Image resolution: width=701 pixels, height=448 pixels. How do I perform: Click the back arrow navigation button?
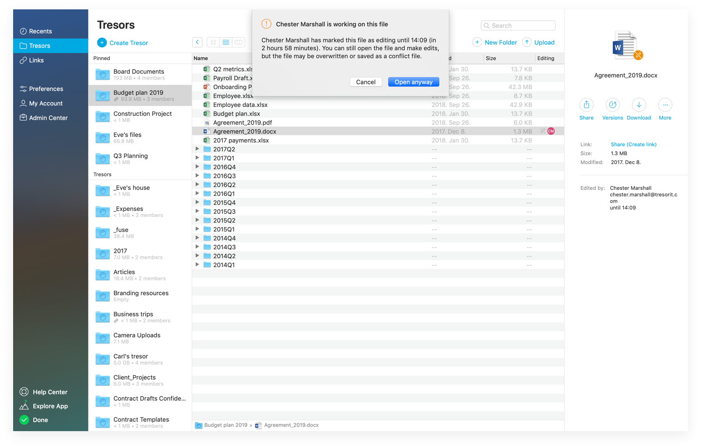click(x=197, y=42)
